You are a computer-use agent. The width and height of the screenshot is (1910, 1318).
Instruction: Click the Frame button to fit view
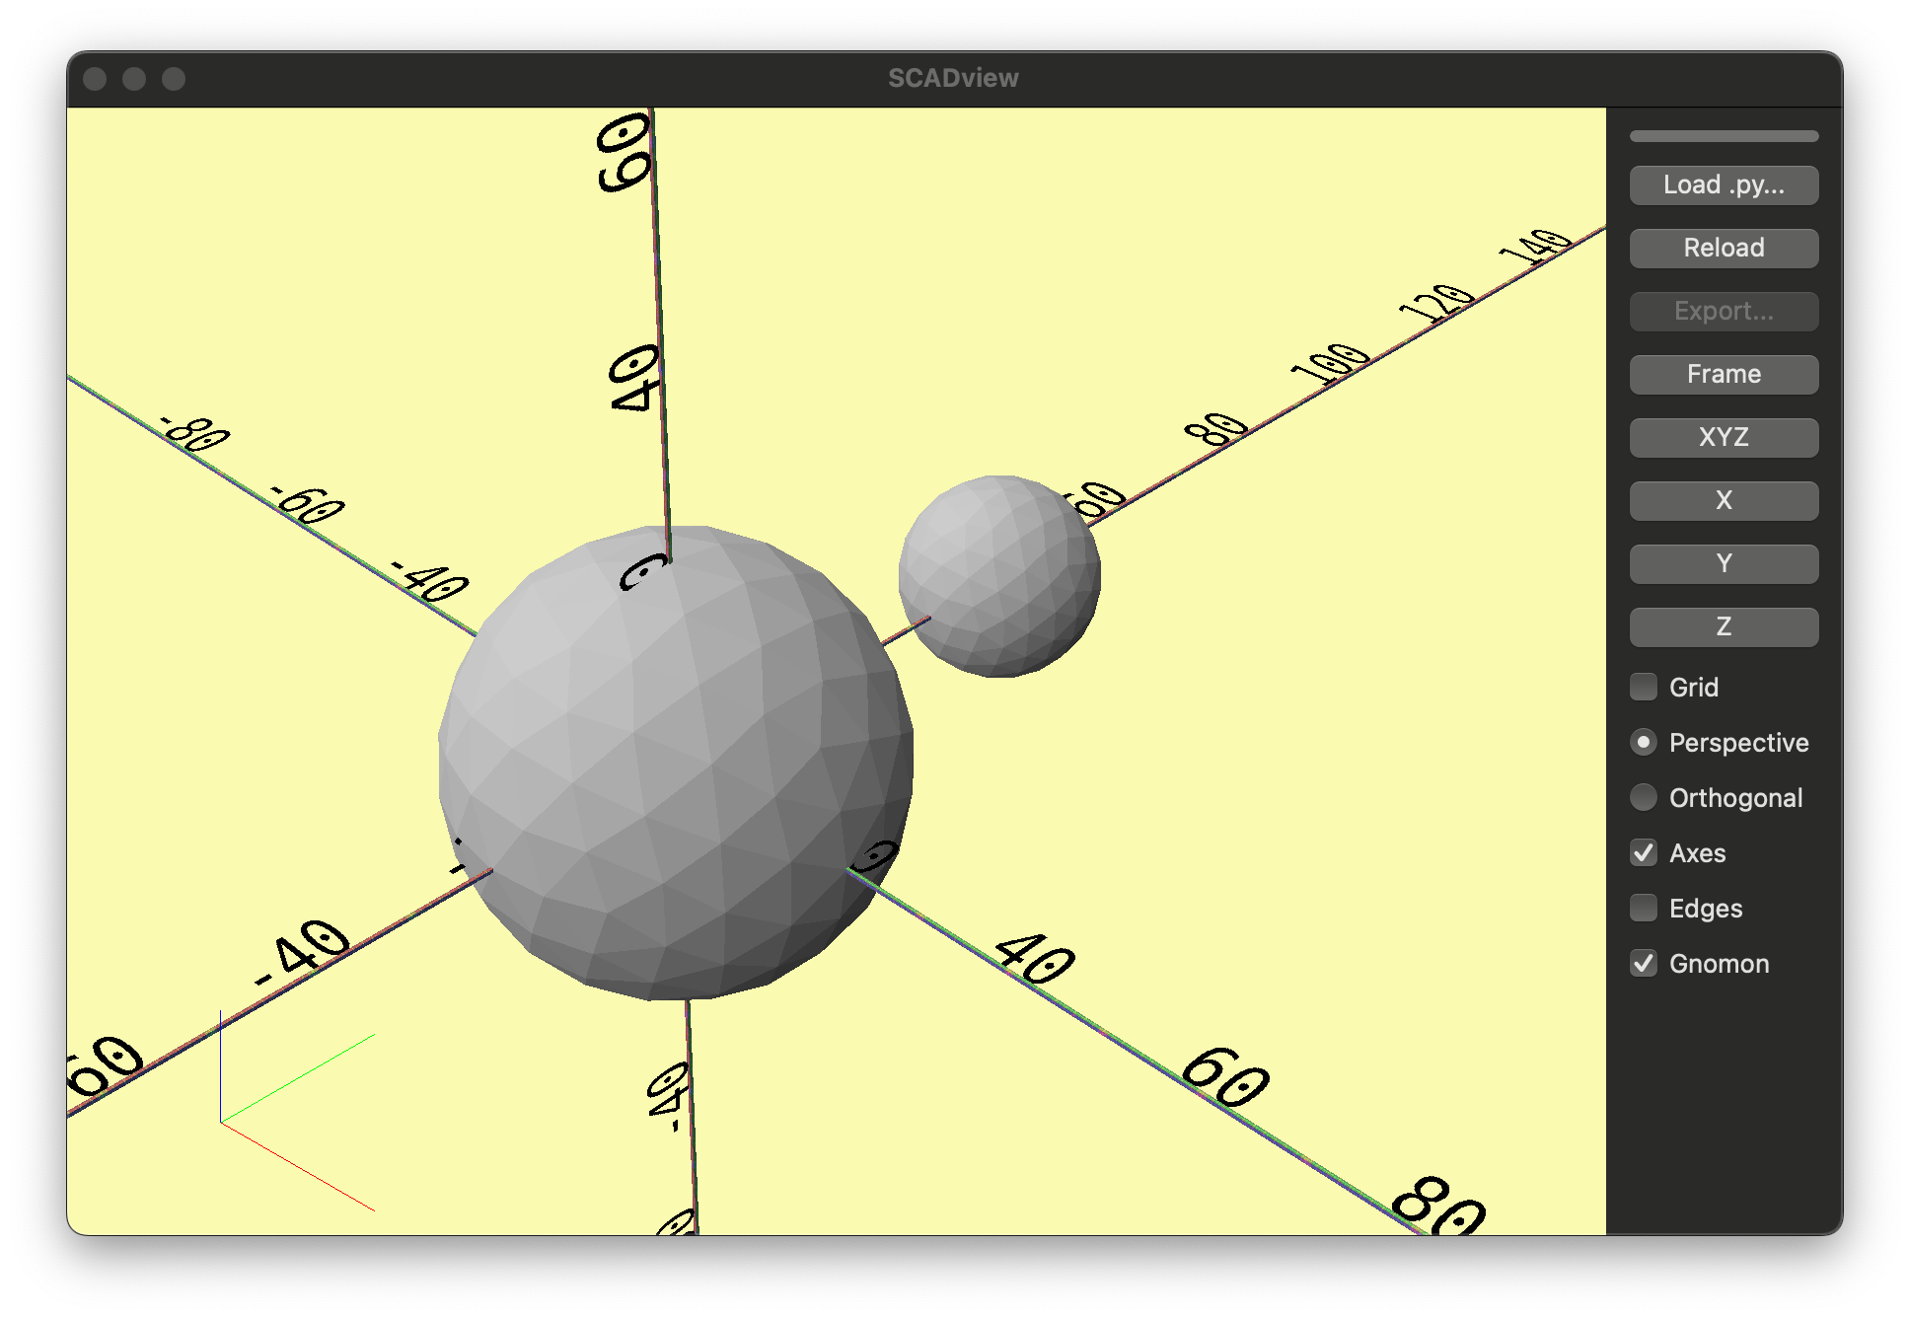coord(1723,374)
